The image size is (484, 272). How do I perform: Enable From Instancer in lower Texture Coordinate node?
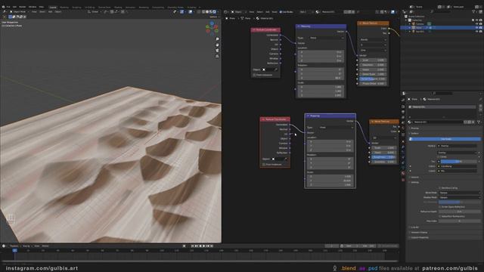pyautogui.click(x=263, y=165)
